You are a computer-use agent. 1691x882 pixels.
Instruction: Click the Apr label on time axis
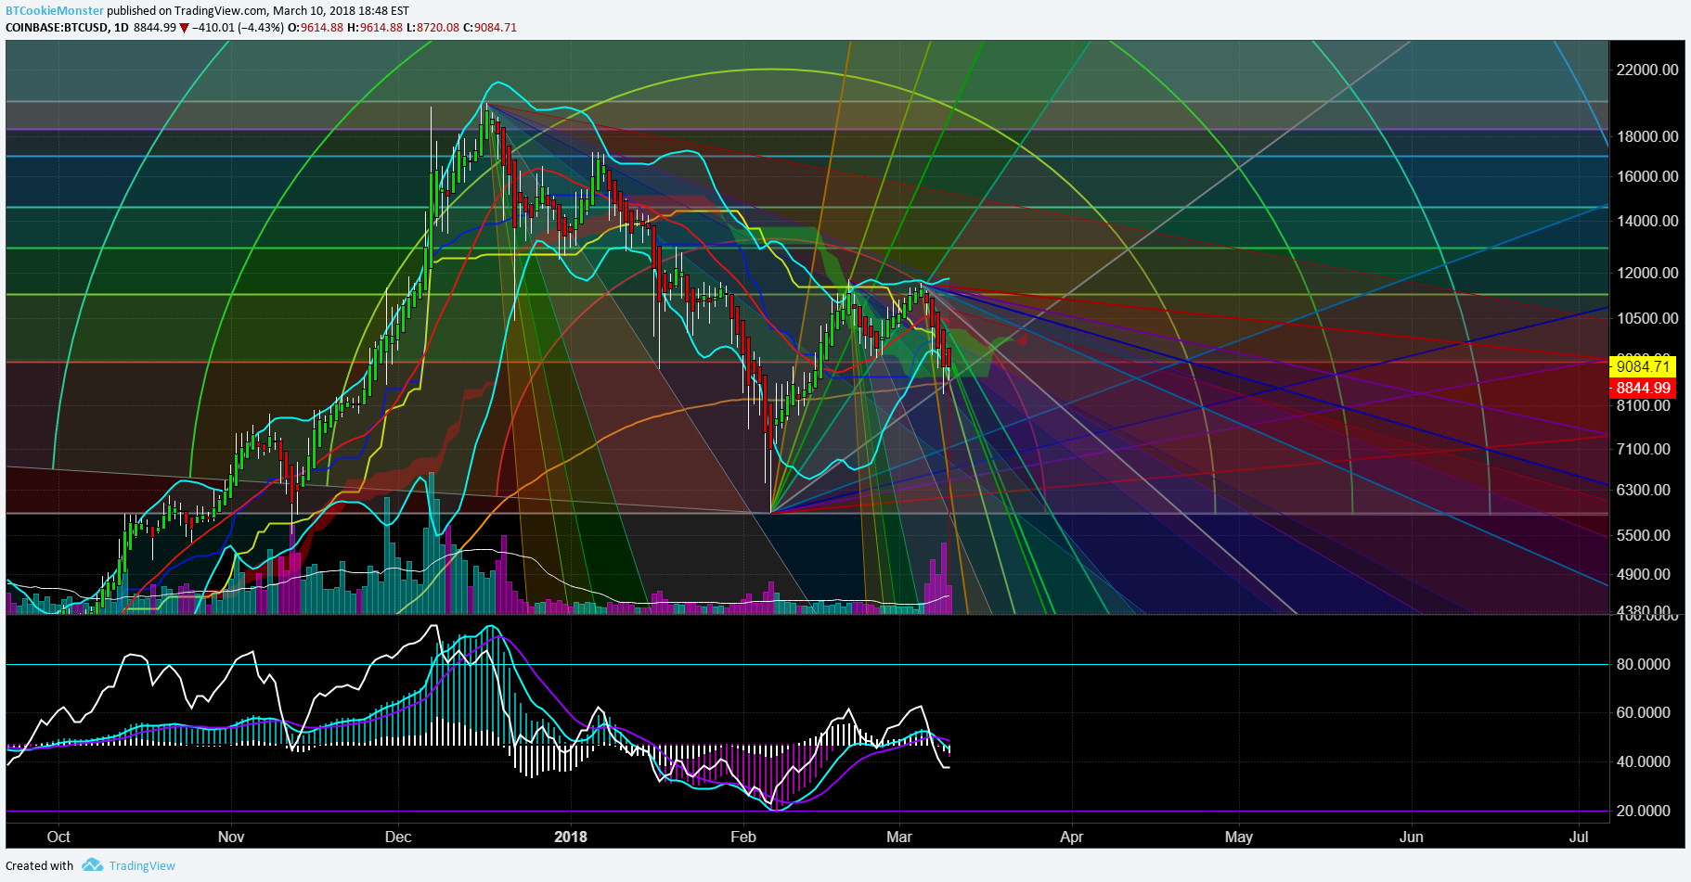(x=1072, y=837)
